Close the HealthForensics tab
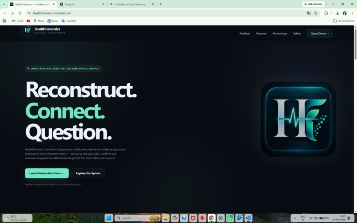The height and width of the screenshot is (223, 357). (54, 4)
